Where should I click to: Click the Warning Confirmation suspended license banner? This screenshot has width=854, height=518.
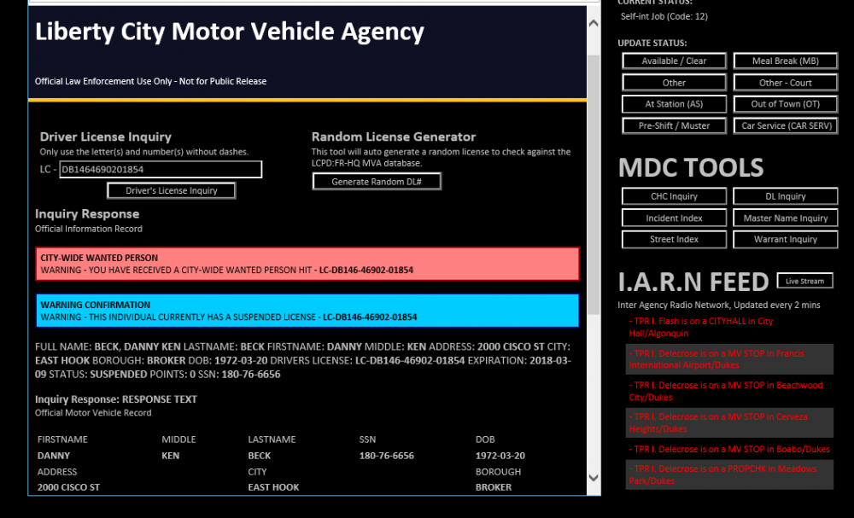pos(307,311)
